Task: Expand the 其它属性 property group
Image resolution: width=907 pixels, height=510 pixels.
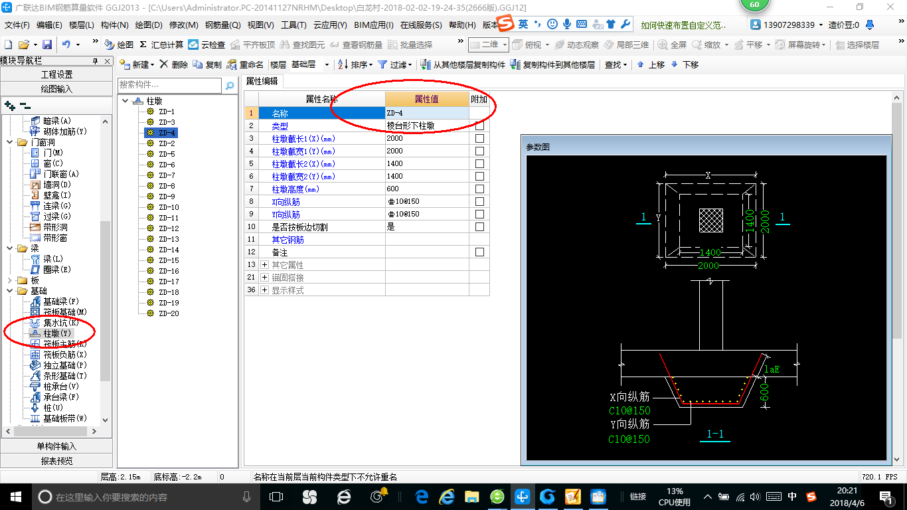Action: 265,265
